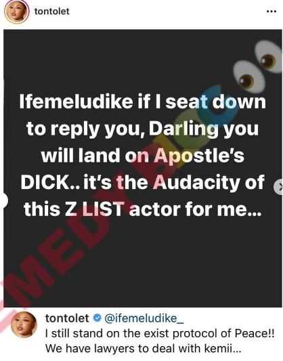This screenshot has height=361, width=283.
Task: Open tontolet profile picture in header
Action: tap(16, 12)
